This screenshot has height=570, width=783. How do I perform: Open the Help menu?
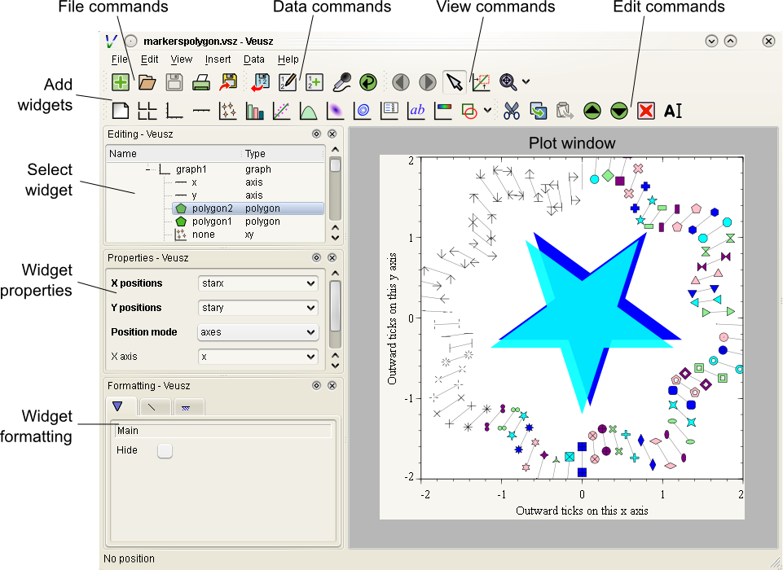pos(288,59)
